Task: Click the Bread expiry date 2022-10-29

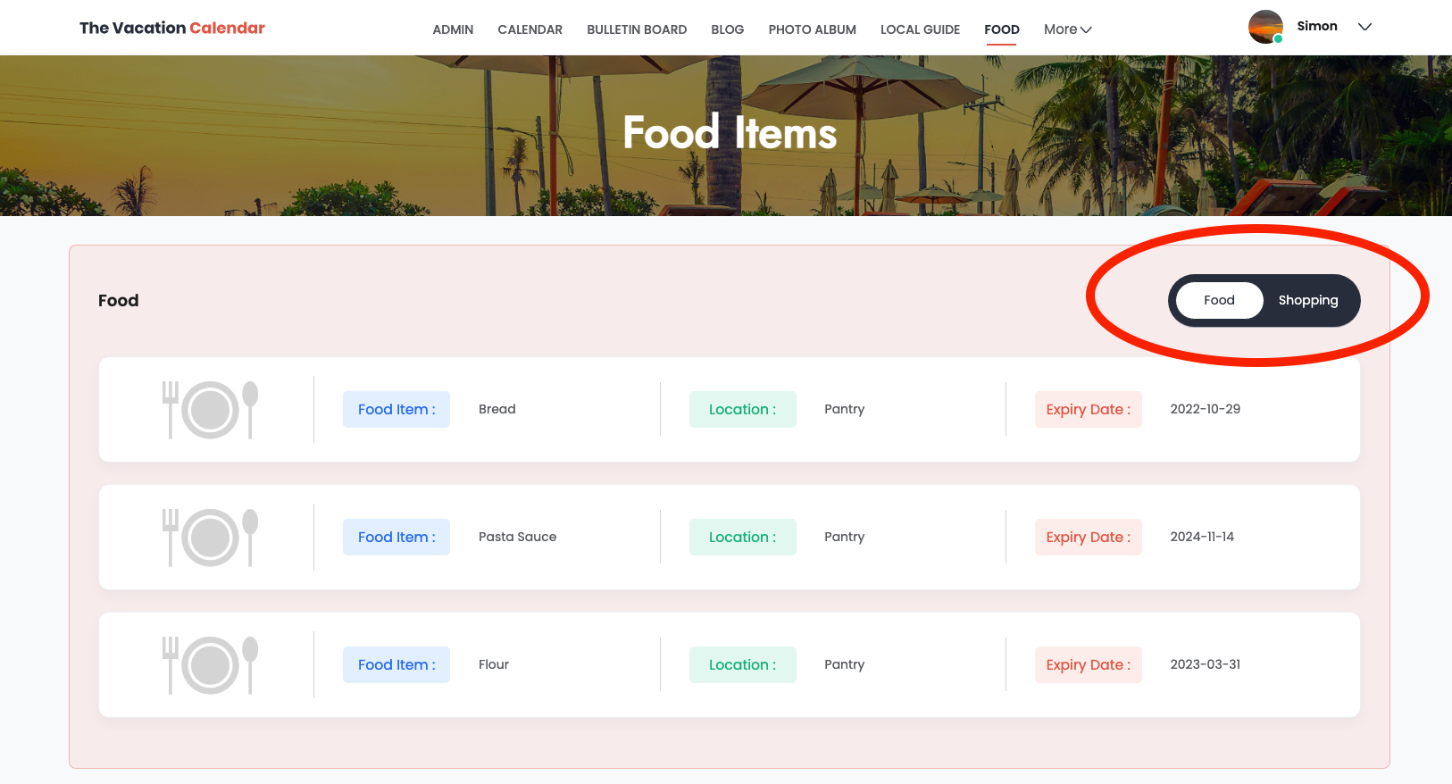Action: coord(1205,409)
